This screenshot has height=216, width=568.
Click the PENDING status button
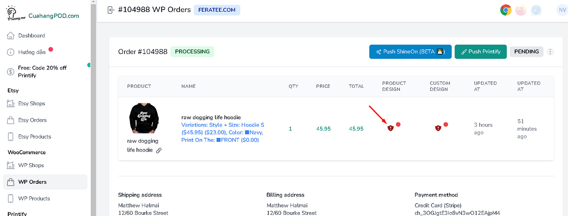(527, 52)
